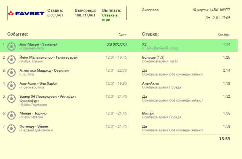The image size is (242, 159).
Task: Click the 12.01 - 22:30 start time
Action: click(x=116, y=70)
